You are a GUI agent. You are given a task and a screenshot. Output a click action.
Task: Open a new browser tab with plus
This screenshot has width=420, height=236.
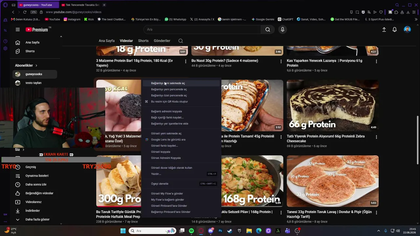(x=104, y=5)
